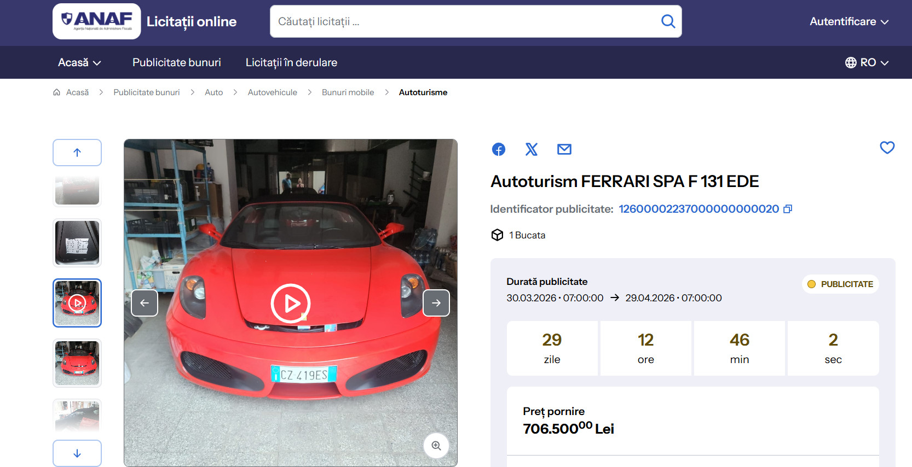Expand the Acasă navigation menu

[x=79, y=62]
